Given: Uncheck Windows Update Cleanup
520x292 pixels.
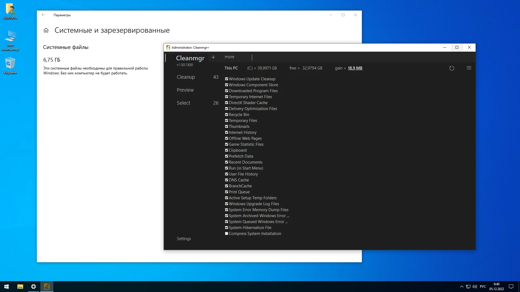Looking at the screenshot, I should coord(226,79).
